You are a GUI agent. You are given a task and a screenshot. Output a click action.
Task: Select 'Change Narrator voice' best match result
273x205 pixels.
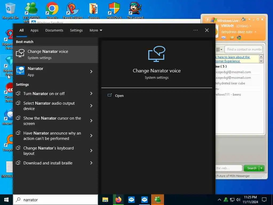(x=56, y=54)
